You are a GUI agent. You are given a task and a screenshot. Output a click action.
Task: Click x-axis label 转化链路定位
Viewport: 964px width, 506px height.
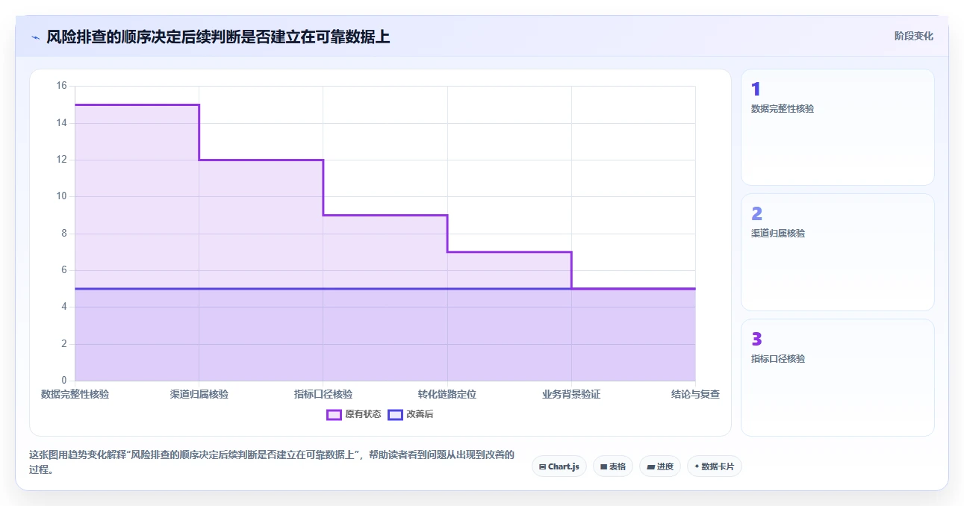447,394
